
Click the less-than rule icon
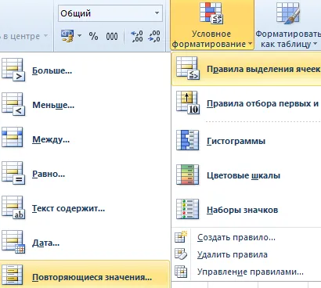(x=13, y=104)
